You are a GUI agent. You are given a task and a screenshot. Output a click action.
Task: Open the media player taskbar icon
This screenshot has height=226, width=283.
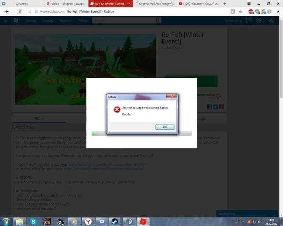point(74,222)
